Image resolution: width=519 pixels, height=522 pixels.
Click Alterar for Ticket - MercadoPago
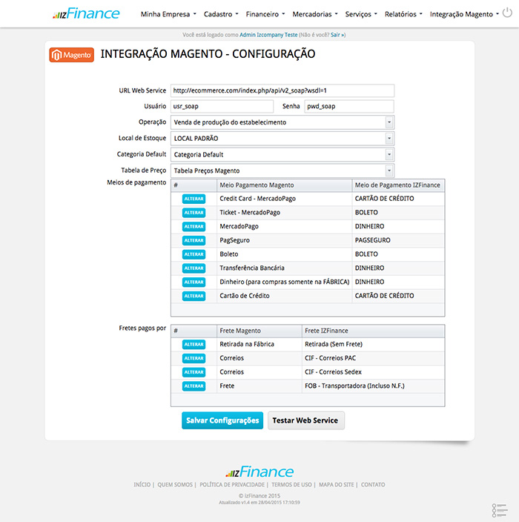194,212
